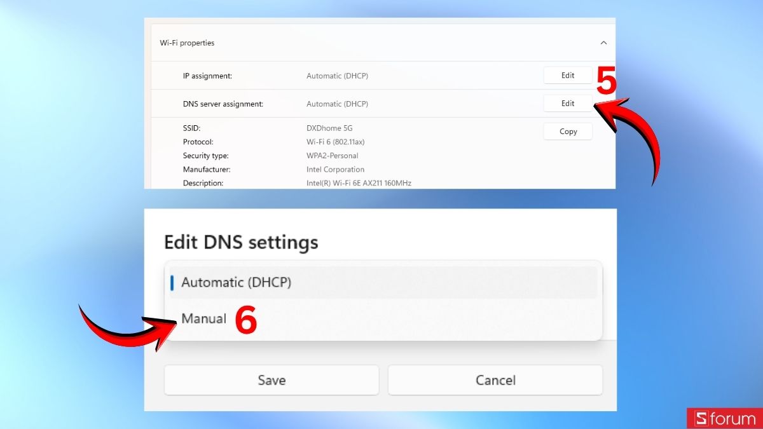This screenshot has width=763, height=429.
Task: Select Automatic (DHCP) in DNS dropdown
Action: [383, 282]
